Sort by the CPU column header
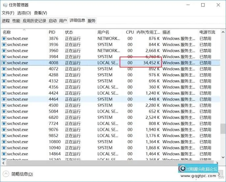The height and width of the screenshot is (182, 226). tap(129, 32)
